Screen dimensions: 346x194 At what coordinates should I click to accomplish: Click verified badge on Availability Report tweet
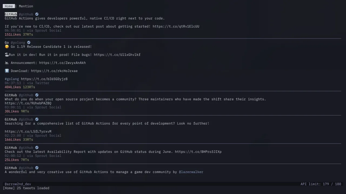coord(37,148)
